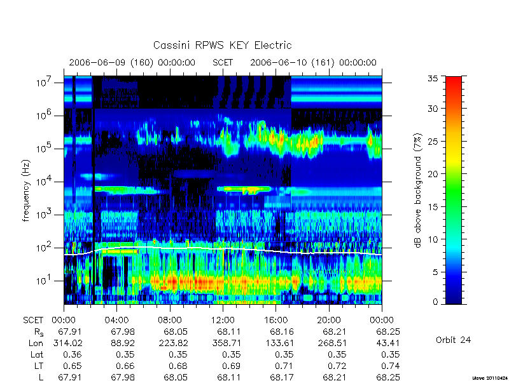Click the red top of the color bar
Image resolution: width=509 pixels, height=381 pixels.
point(454,81)
